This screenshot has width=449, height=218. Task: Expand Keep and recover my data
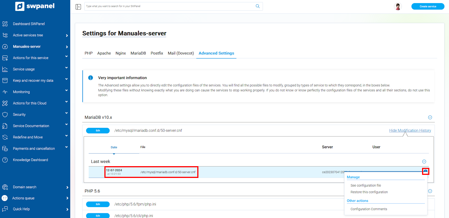67,79
